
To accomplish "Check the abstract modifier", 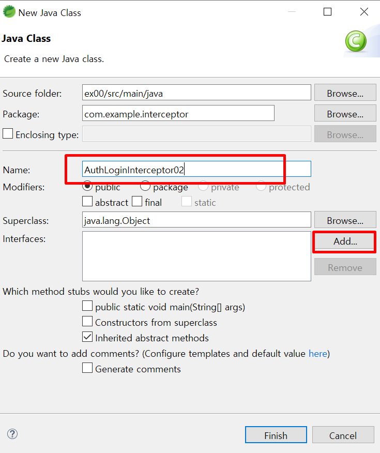I will [87, 201].
